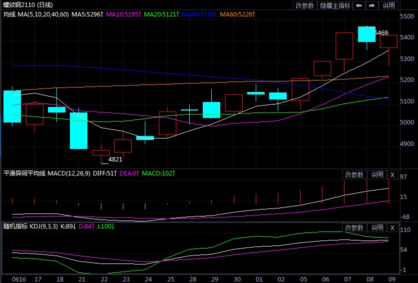Close the MACD indicator panel
The width and height of the screenshot is (418, 283).
[x=392, y=174]
